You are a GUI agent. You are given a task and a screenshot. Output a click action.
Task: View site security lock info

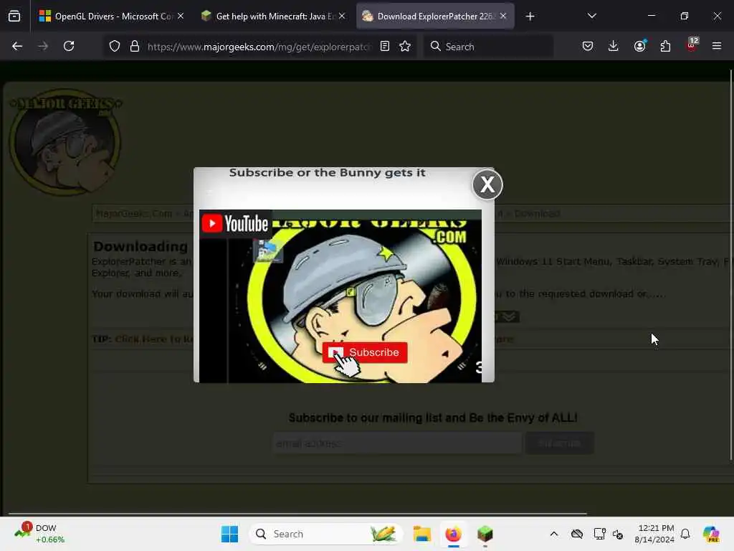pos(135,46)
